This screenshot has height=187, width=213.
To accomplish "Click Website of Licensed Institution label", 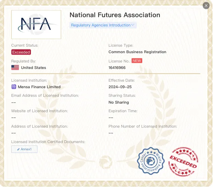I will coord(40,111).
